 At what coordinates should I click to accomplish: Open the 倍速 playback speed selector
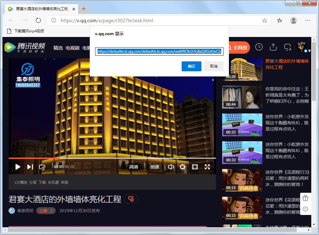coord(155,167)
